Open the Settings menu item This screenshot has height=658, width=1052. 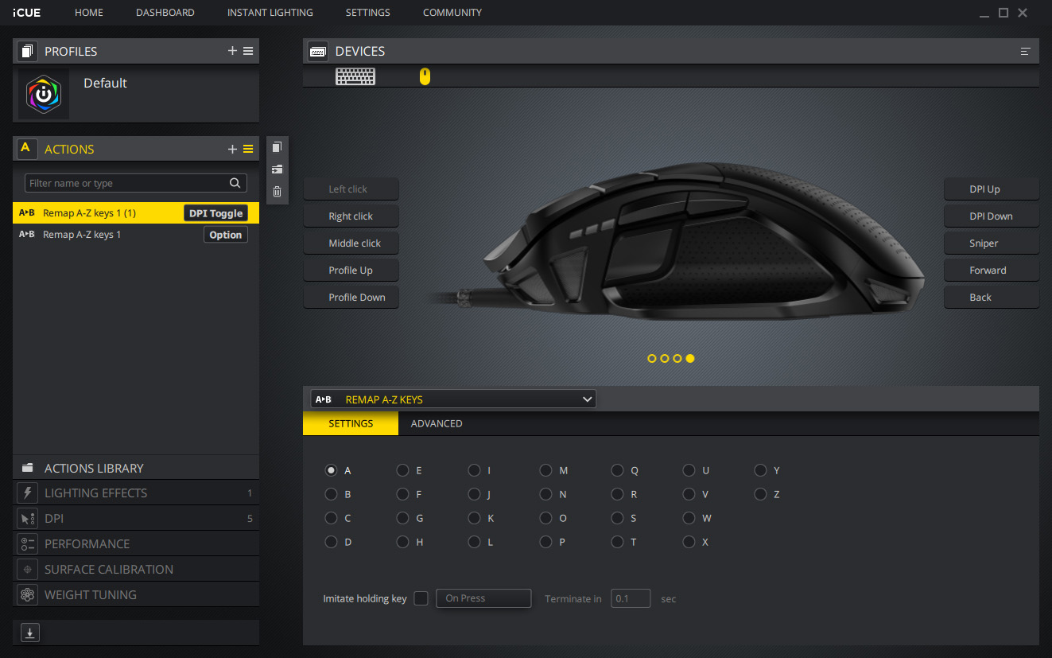367,13
